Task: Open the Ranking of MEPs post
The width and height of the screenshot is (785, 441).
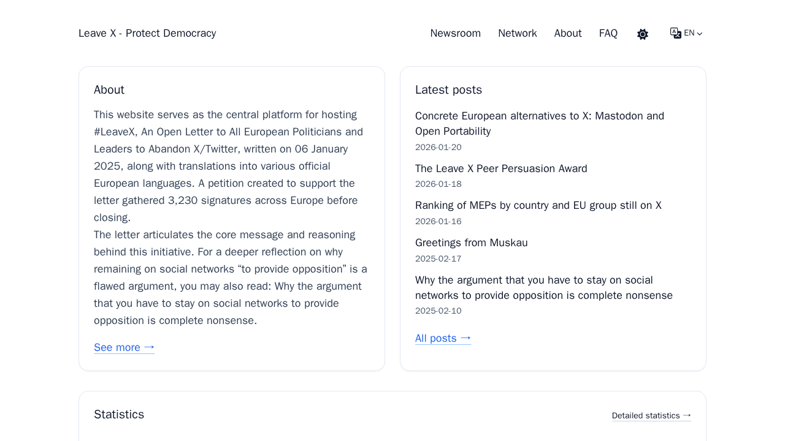Action: pyautogui.click(x=538, y=205)
